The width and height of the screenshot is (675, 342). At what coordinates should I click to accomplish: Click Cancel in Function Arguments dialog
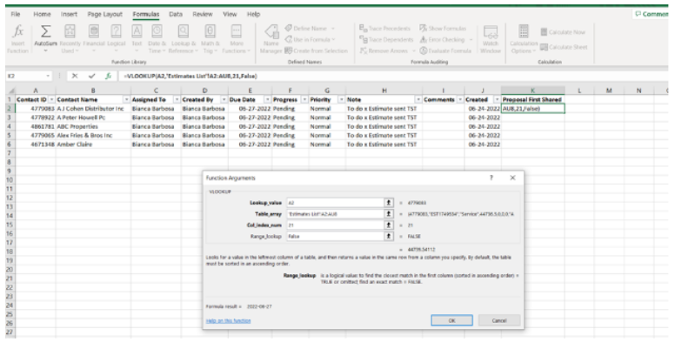[x=499, y=320]
